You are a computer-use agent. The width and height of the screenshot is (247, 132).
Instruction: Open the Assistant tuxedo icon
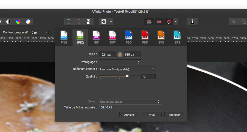tap(192, 22)
